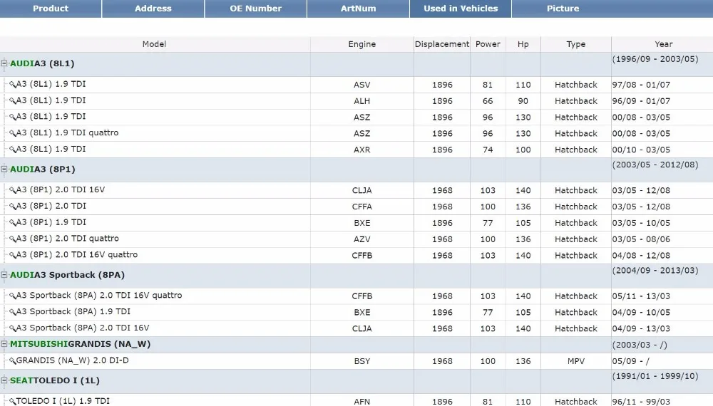Click engine code 'AFN'
The width and height of the screenshot is (713, 406).
coord(362,402)
